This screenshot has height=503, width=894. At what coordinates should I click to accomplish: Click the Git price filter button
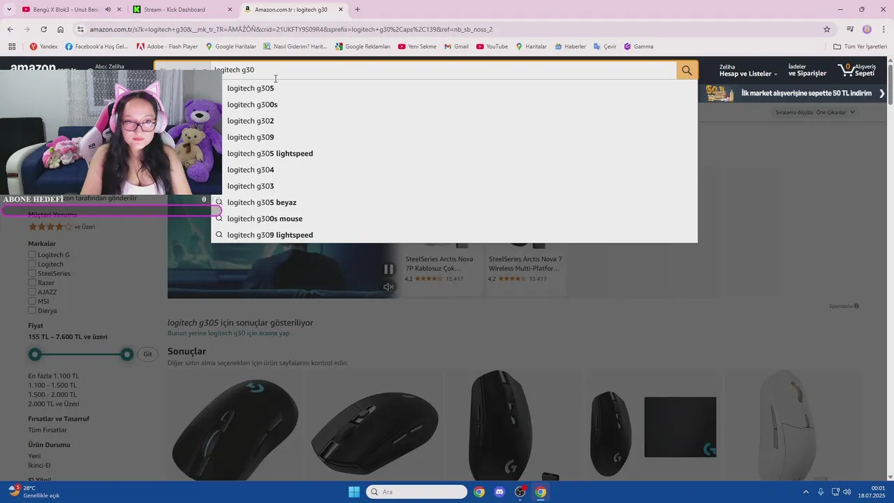click(x=147, y=354)
